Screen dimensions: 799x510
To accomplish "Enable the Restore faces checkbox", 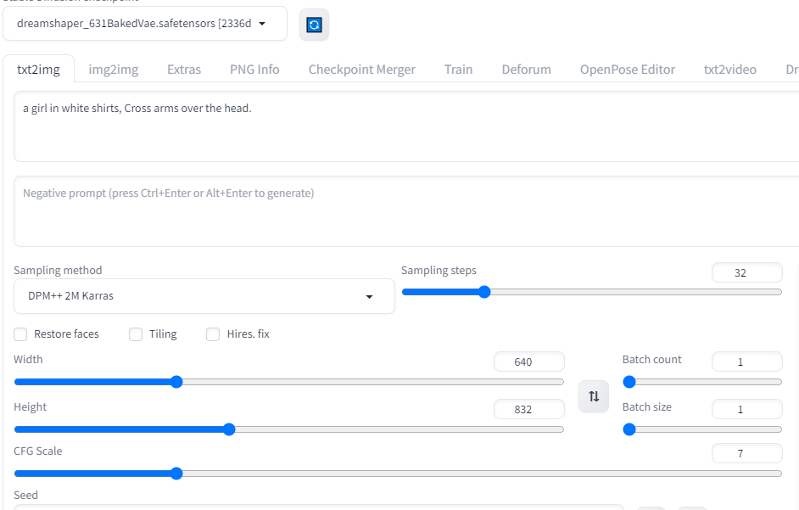I will pyautogui.click(x=20, y=334).
